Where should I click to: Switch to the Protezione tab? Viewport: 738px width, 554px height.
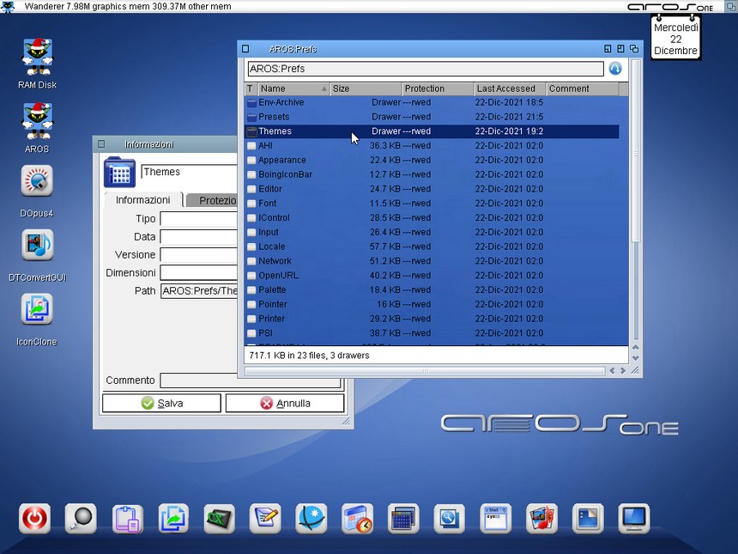coord(216,200)
